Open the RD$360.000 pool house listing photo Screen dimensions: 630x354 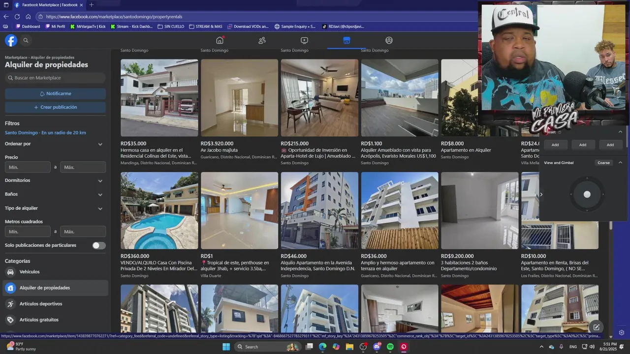[x=159, y=210]
